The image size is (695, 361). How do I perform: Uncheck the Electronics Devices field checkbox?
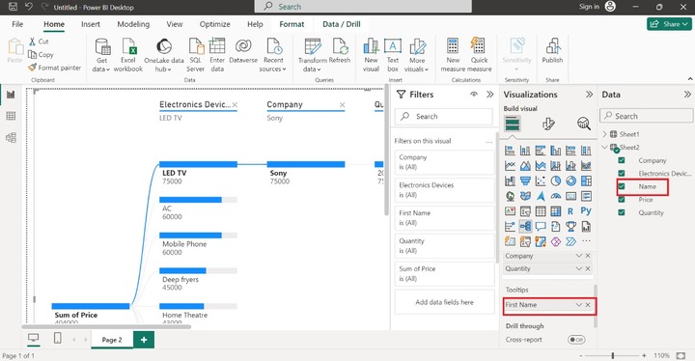[622, 173]
